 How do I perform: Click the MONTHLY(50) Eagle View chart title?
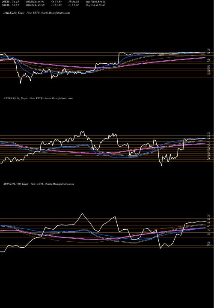(x=39, y=184)
